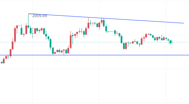This screenshot has height=104, width=189.
Task: Click the right endpoint of the descending trendline
Action: coord(184,23)
